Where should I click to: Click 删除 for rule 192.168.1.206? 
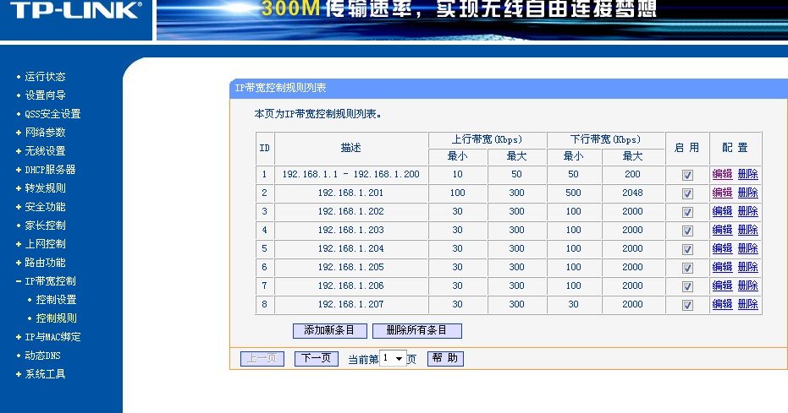[748, 285]
